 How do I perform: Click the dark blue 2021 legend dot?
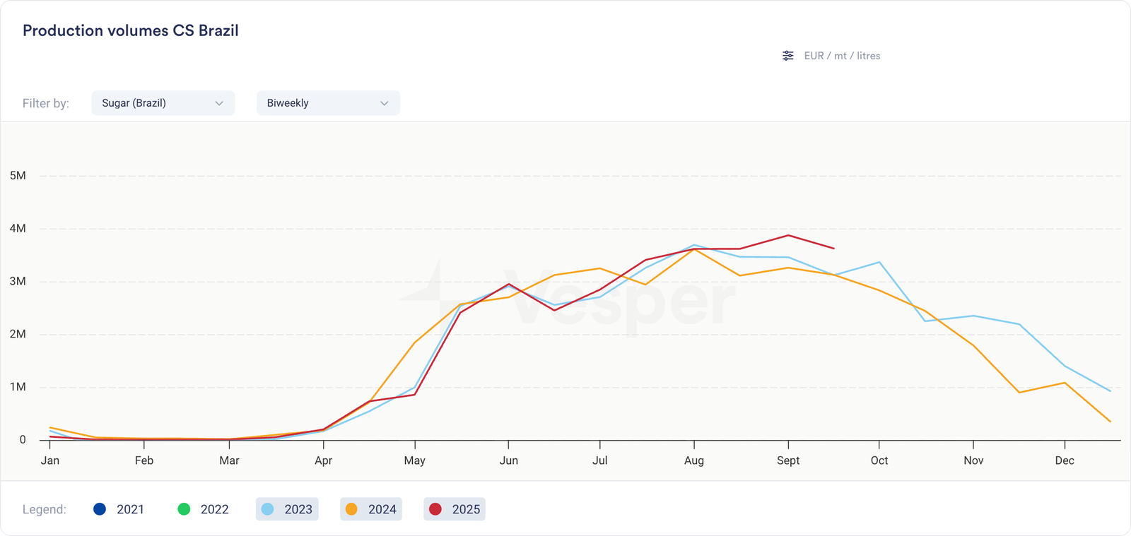(x=100, y=509)
